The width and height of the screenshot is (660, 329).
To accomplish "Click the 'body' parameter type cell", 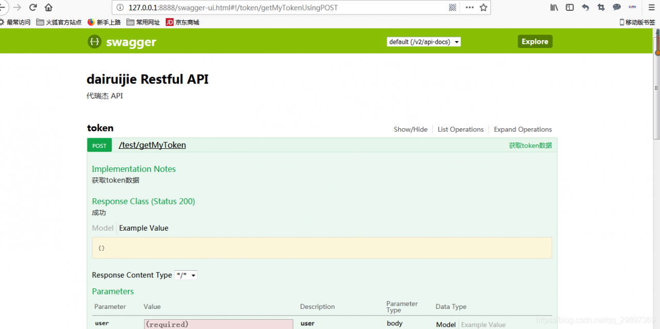I will point(394,323).
